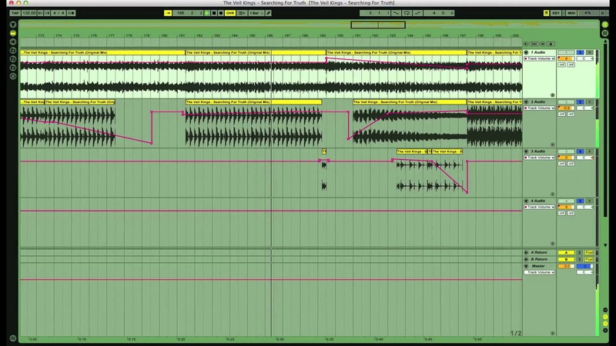Solo track 4 Audio with the S button
Screen dimensions: 616x346
tap(581, 201)
